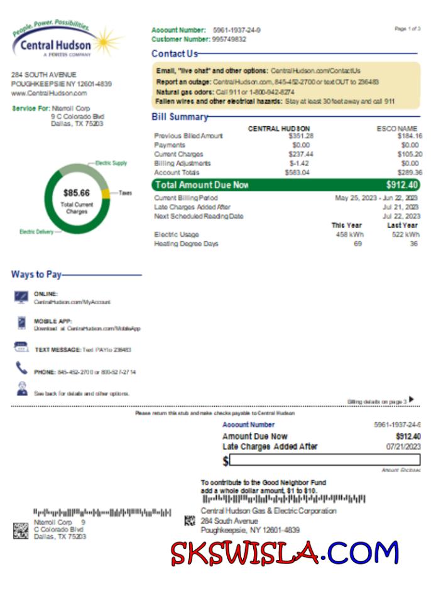Click the Text Message icon

click(21, 347)
